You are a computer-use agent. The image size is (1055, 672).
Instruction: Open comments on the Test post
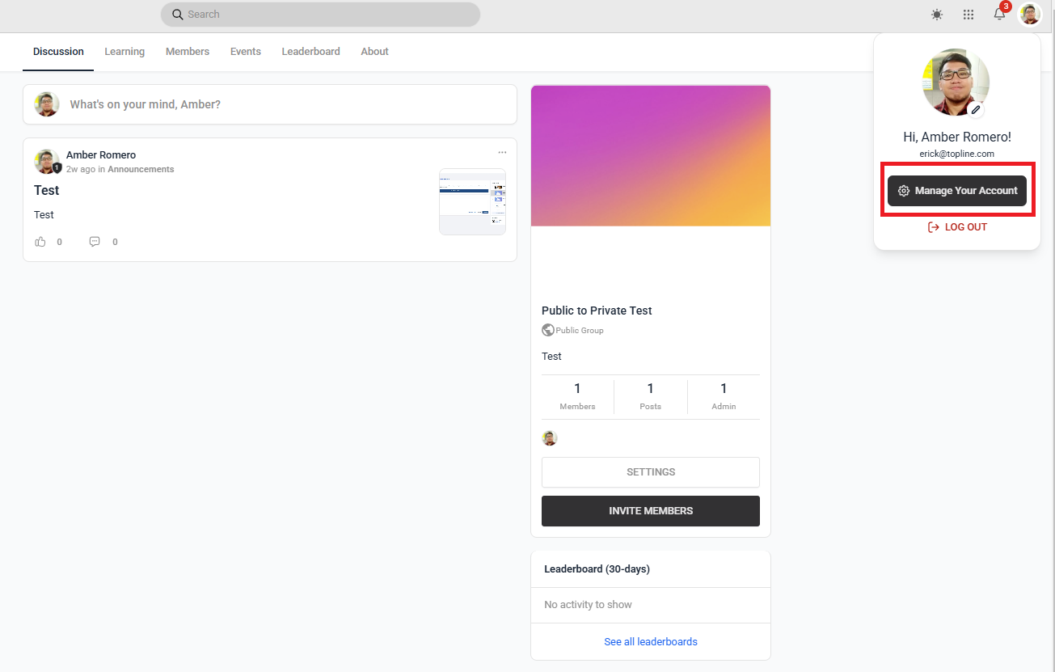coord(95,242)
